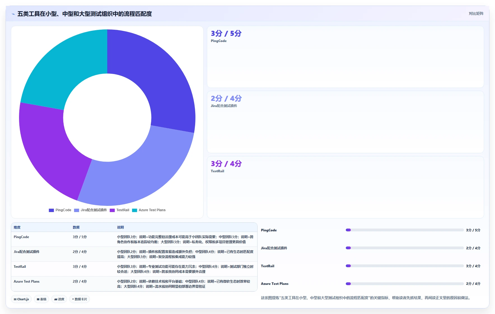Image resolution: width=495 pixels, height=314 pixels.
Task: Select the TestRail cell in the table
Action: pos(20,267)
